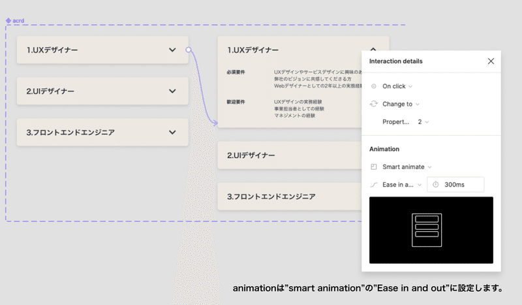Expand the collapsed 1.UXデザイナー accordion chevron

(172, 50)
